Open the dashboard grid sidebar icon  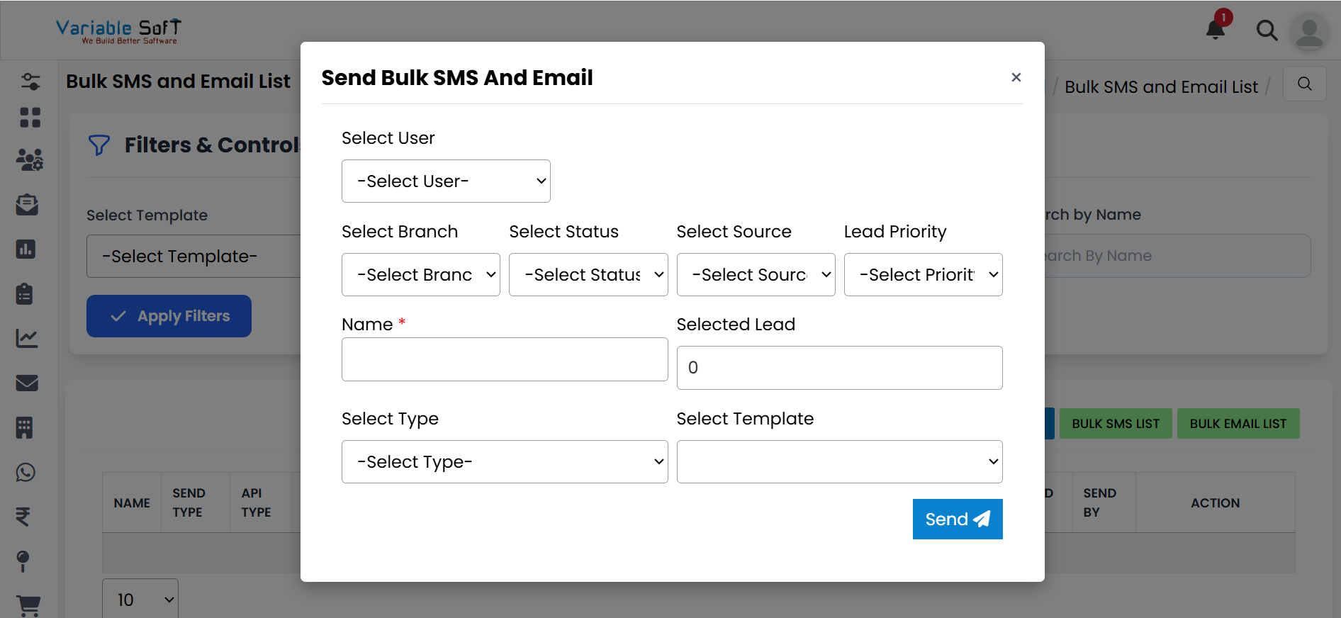(x=30, y=118)
